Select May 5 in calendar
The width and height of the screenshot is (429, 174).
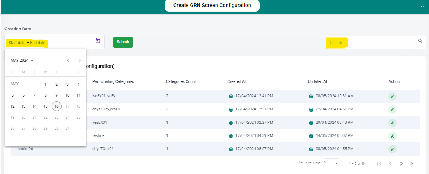12,95
